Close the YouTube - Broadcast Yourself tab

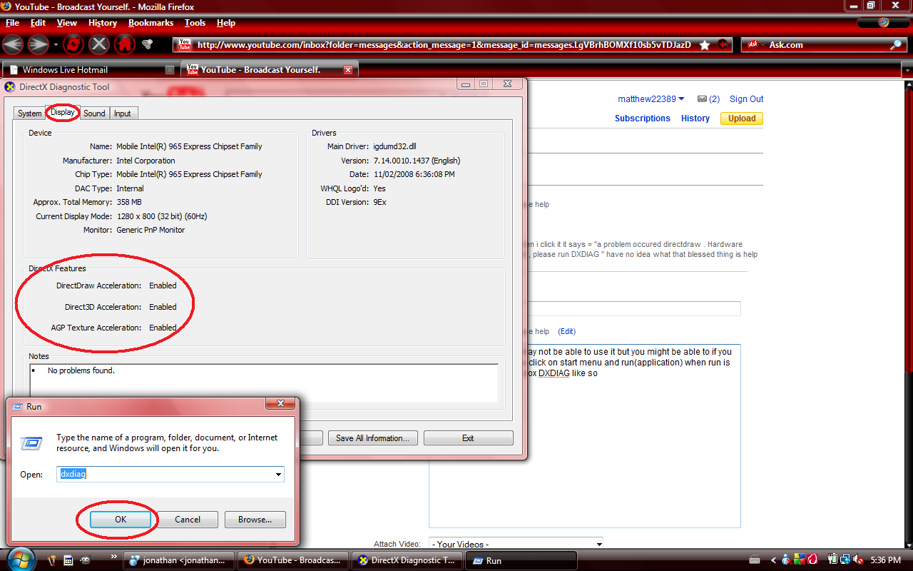[348, 70]
